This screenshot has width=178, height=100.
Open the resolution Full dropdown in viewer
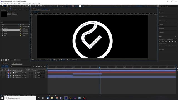42,60
